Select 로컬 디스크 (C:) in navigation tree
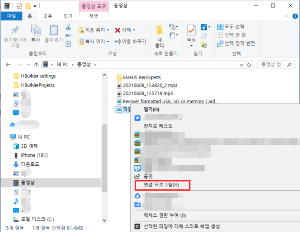300x232 pixels. point(33,219)
